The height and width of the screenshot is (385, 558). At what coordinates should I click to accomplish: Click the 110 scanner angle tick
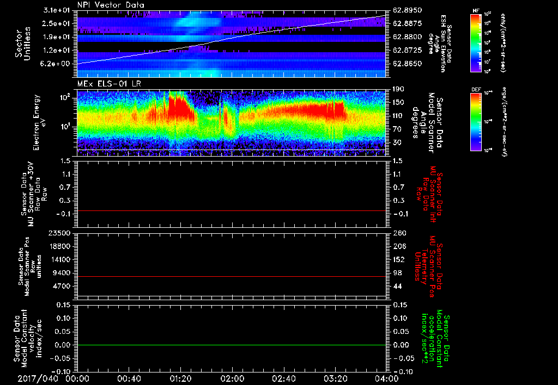(398, 116)
